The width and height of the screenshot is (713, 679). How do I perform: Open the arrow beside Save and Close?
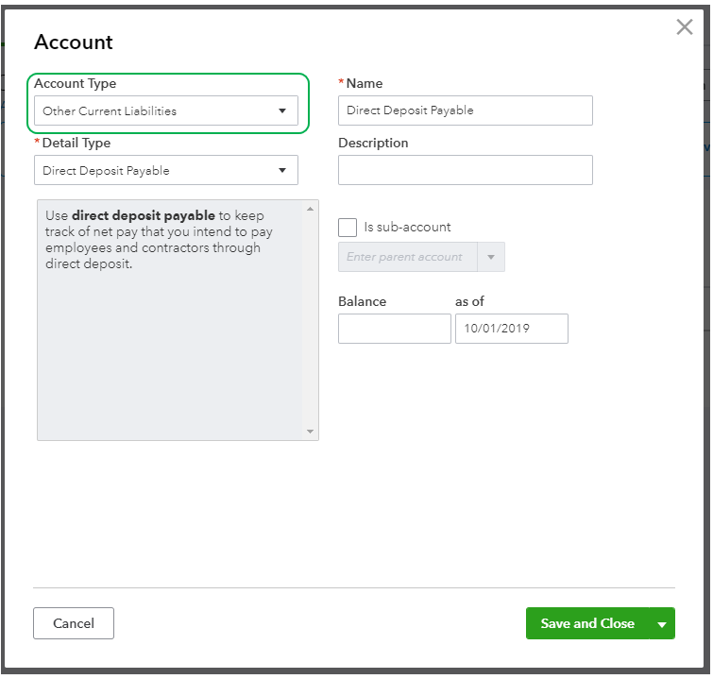662,624
